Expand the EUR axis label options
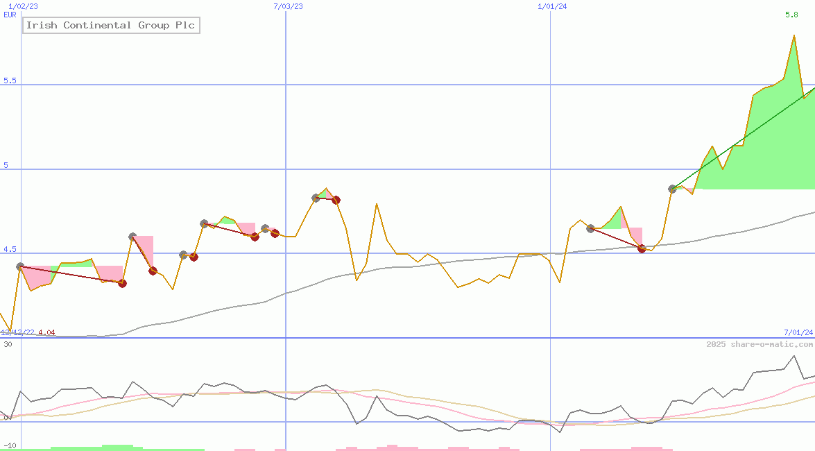 click(x=10, y=14)
